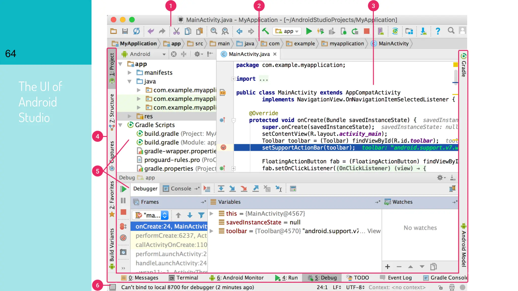Click the Save All toolbar icon

click(125, 31)
